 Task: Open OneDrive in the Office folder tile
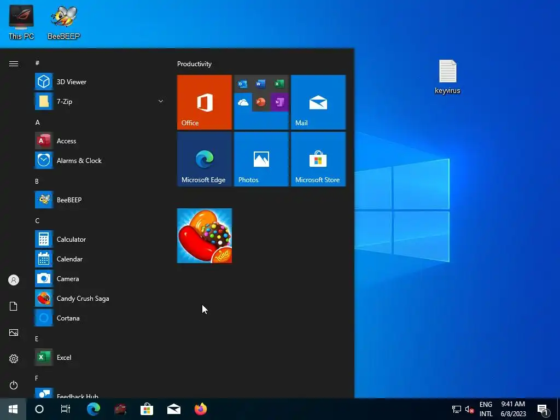tap(243, 102)
